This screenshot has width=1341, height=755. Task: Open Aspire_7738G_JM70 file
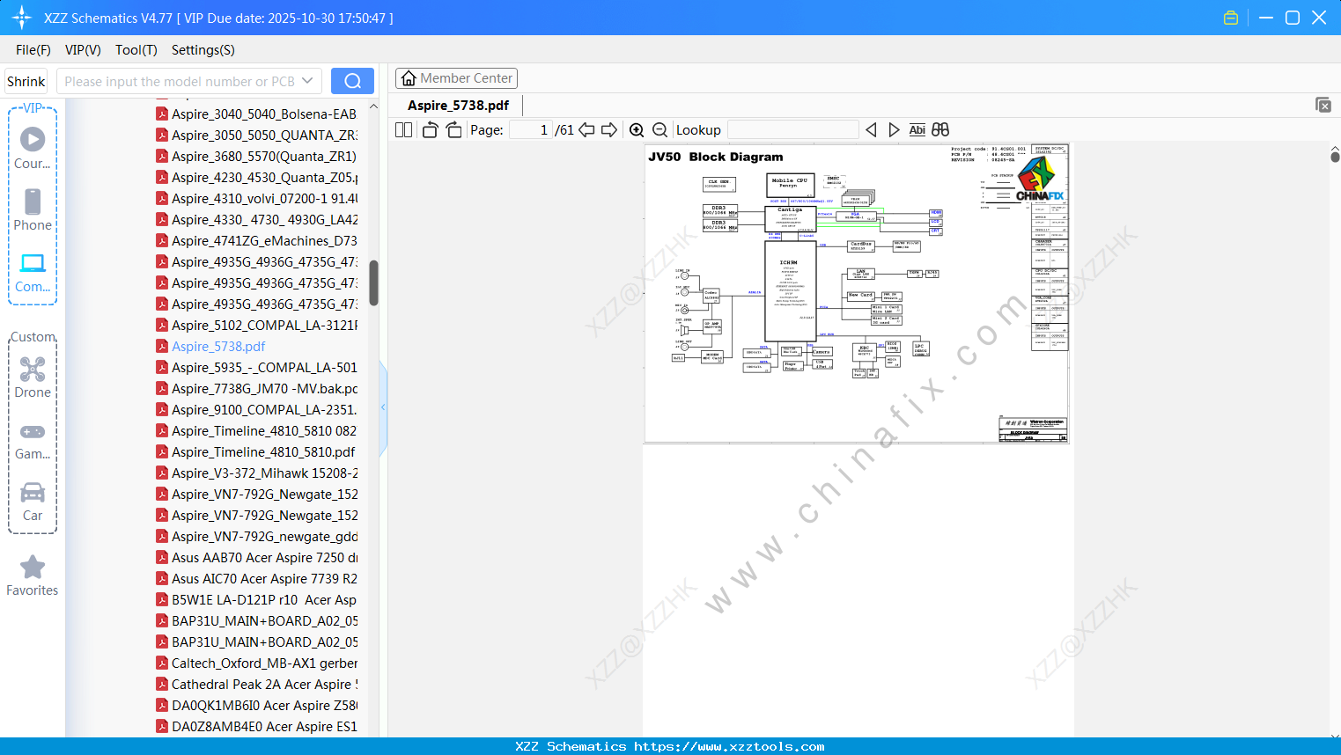coord(256,388)
